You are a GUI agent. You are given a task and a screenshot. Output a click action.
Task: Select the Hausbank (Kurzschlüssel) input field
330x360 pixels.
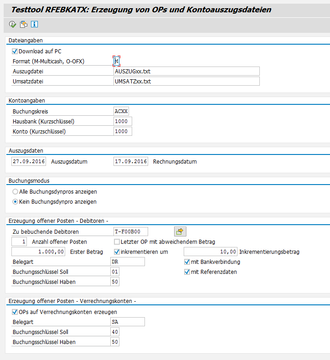(x=123, y=121)
